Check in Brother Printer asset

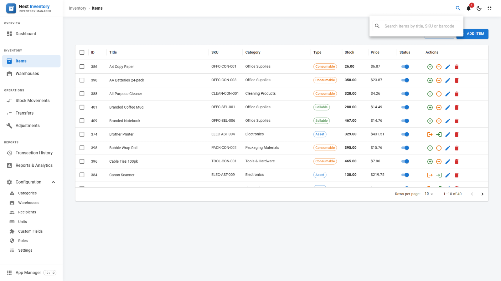click(x=439, y=134)
